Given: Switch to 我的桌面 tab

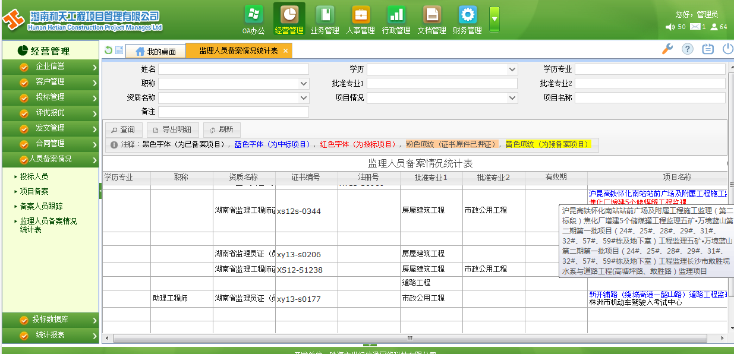Looking at the screenshot, I should 155,52.
